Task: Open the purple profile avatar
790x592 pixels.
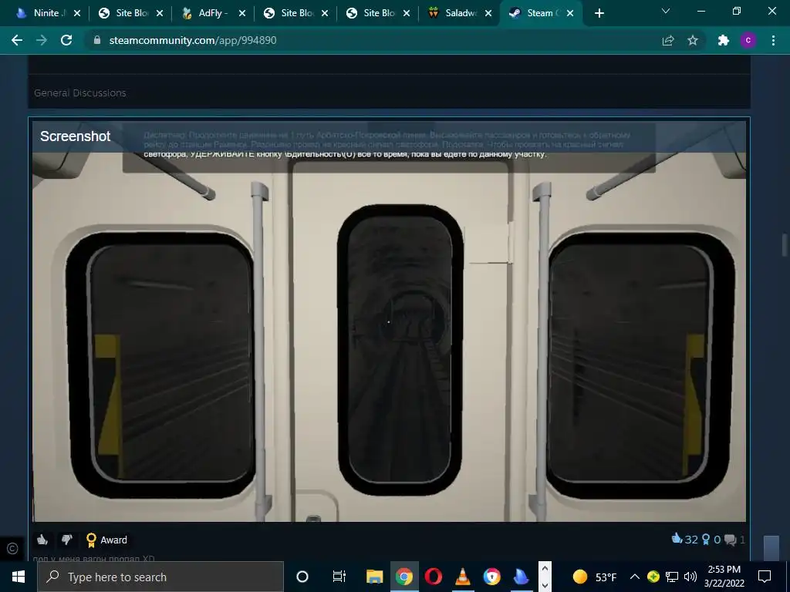Action: point(748,40)
